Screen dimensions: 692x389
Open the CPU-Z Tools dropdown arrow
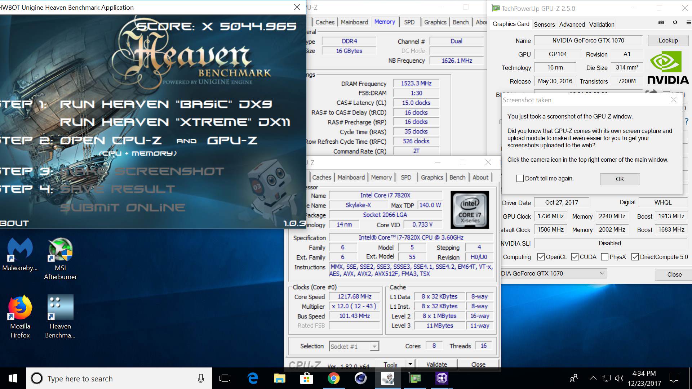(x=410, y=364)
